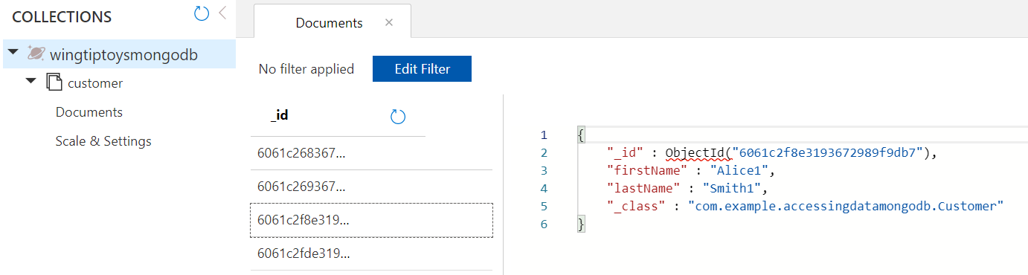Screen dimensions: 1028x275
Task: Select document 6061c268367...
Action: coord(371,153)
